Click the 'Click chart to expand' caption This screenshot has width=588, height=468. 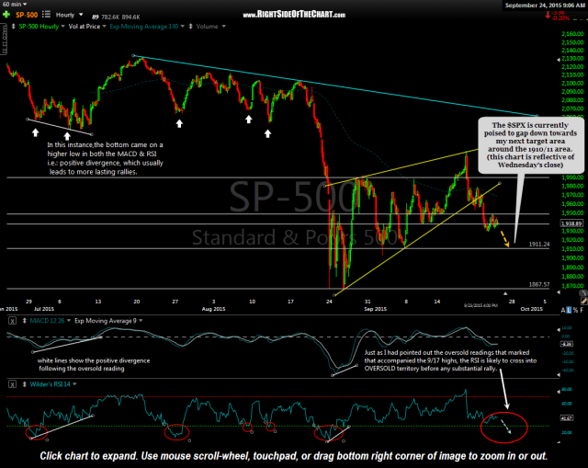(294, 456)
